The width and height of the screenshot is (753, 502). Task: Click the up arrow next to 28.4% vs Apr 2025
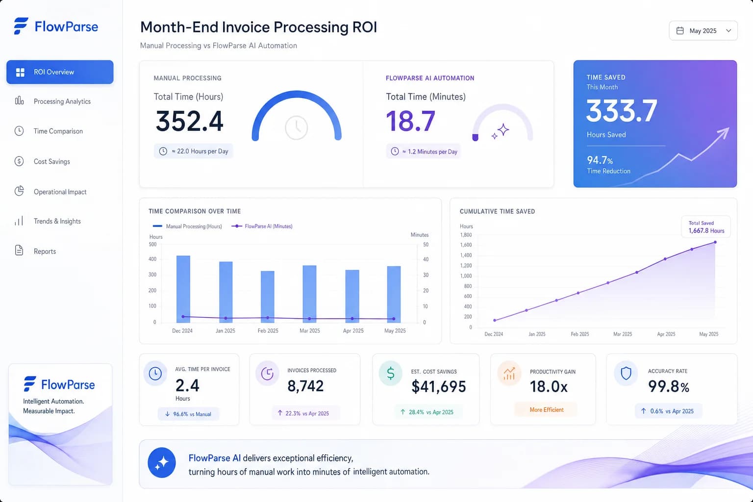pyautogui.click(x=403, y=412)
